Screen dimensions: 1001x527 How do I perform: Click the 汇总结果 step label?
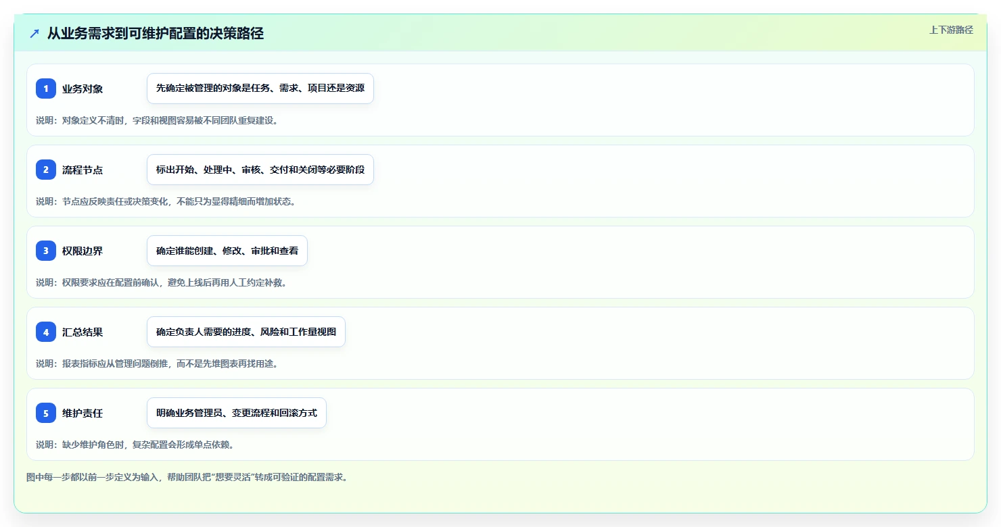tap(83, 332)
